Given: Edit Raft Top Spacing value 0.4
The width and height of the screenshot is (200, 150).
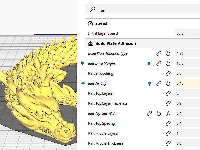Looking at the screenshot, I should [187, 123].
